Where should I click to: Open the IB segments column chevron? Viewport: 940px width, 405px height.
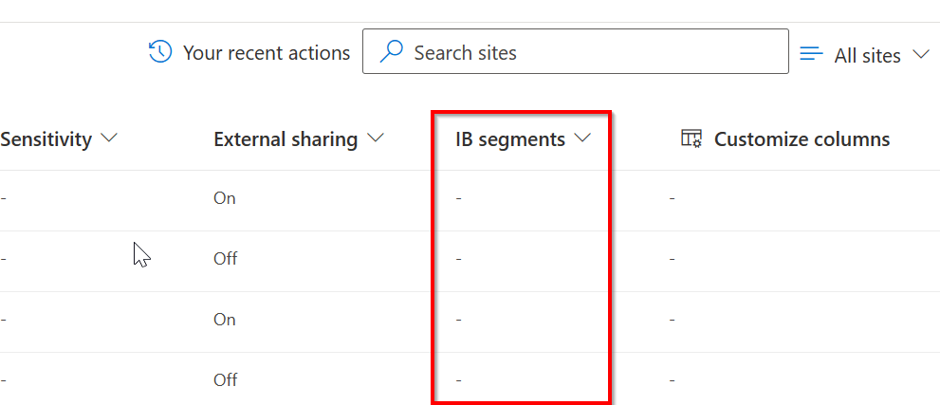582,138
